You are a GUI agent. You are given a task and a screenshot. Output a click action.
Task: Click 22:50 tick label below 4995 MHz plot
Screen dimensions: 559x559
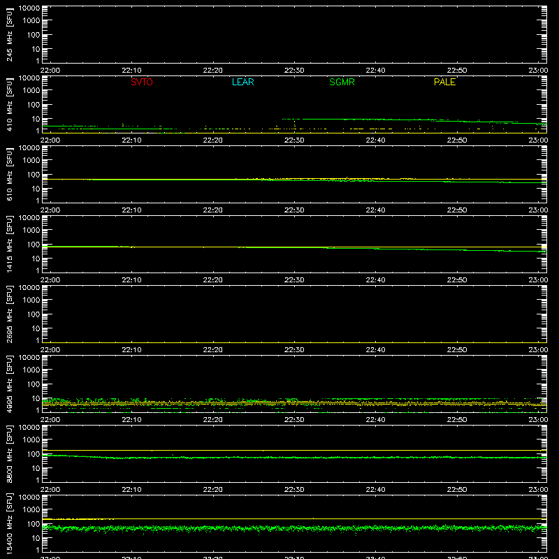click(457, 420)
